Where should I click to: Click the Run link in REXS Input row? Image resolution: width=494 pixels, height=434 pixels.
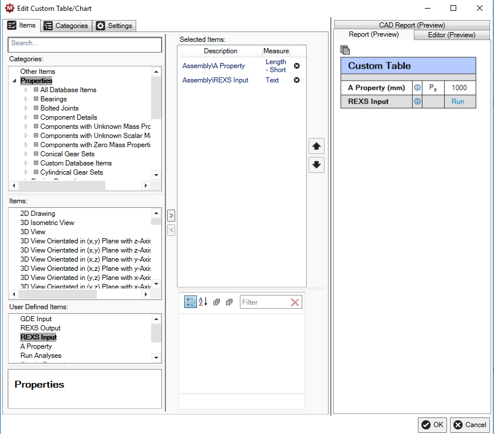tap(457, 101)
